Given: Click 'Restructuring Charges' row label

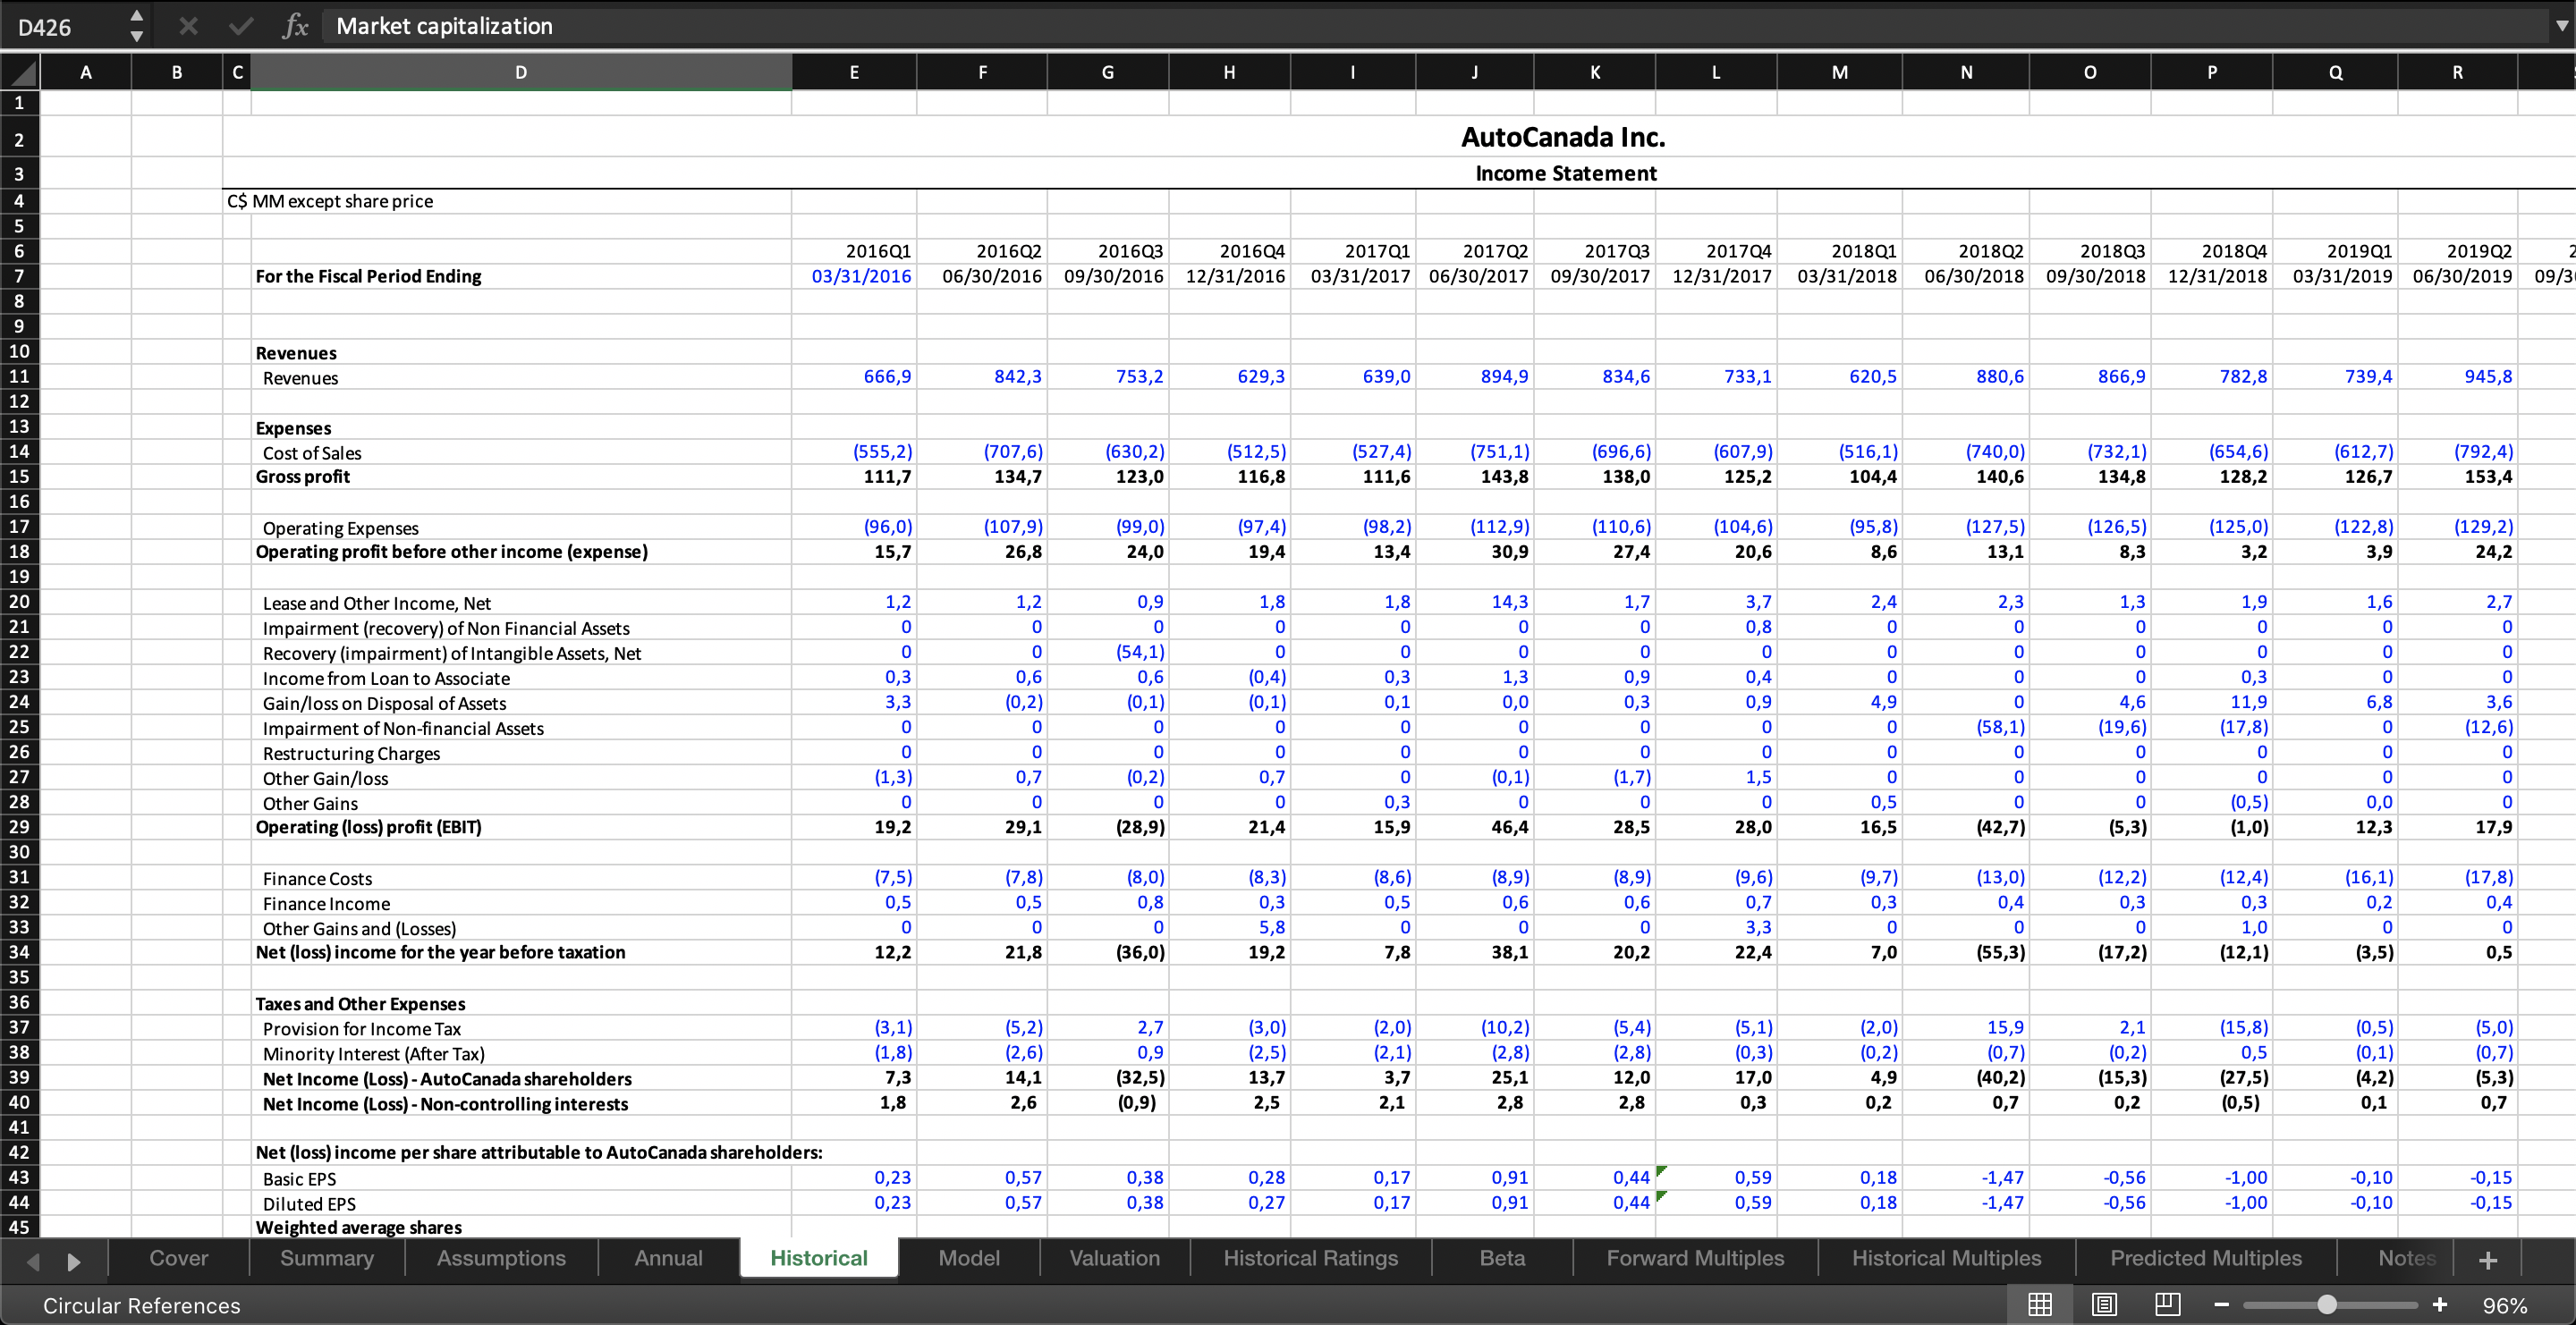Looking at the screenshot, I should [x=351, y=754].
